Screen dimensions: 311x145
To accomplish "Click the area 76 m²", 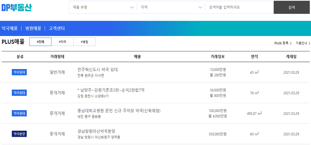I will tap(255, 93).
